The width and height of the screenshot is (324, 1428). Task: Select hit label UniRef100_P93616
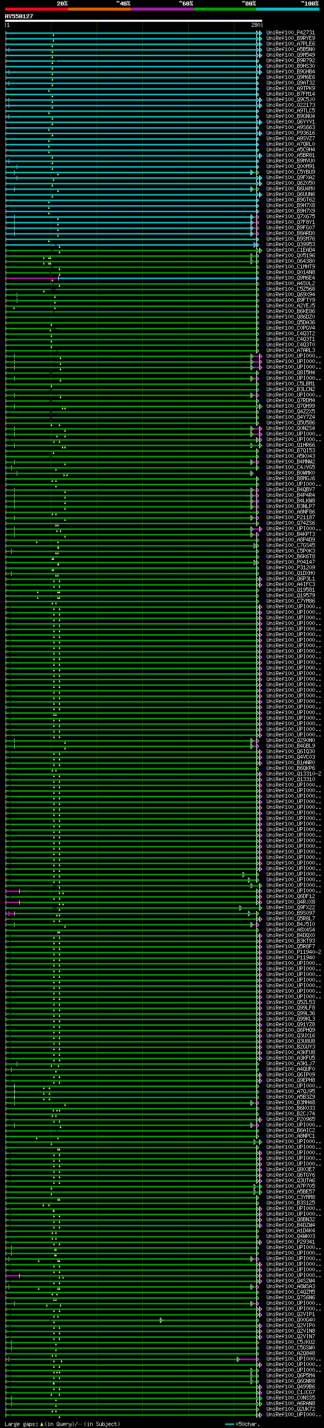coord(290,133)
